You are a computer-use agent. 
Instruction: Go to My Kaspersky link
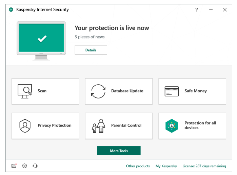[x=166, y=166]
